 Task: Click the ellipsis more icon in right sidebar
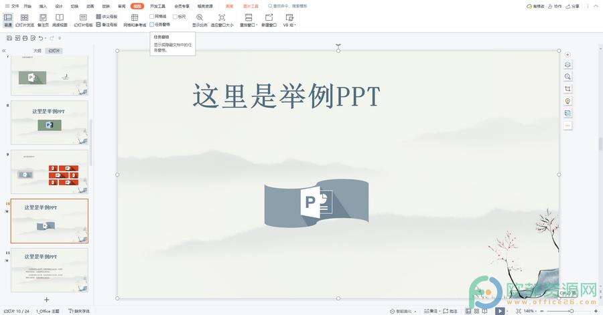pos(567,126)
